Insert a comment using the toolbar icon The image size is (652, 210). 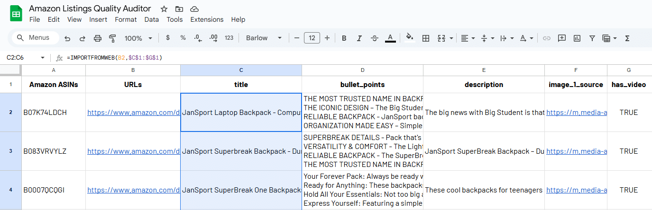point(562,38)
